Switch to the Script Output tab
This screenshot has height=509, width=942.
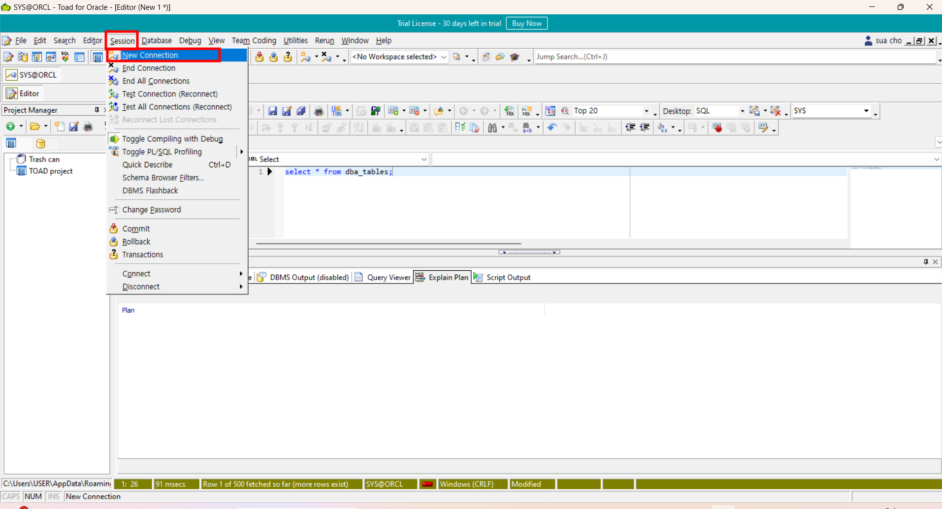[x=502, y=277]
